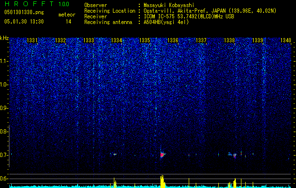This screenshot has height=188, width=296.
Task: Click the 1339 time marker
Action: [257, 40]
